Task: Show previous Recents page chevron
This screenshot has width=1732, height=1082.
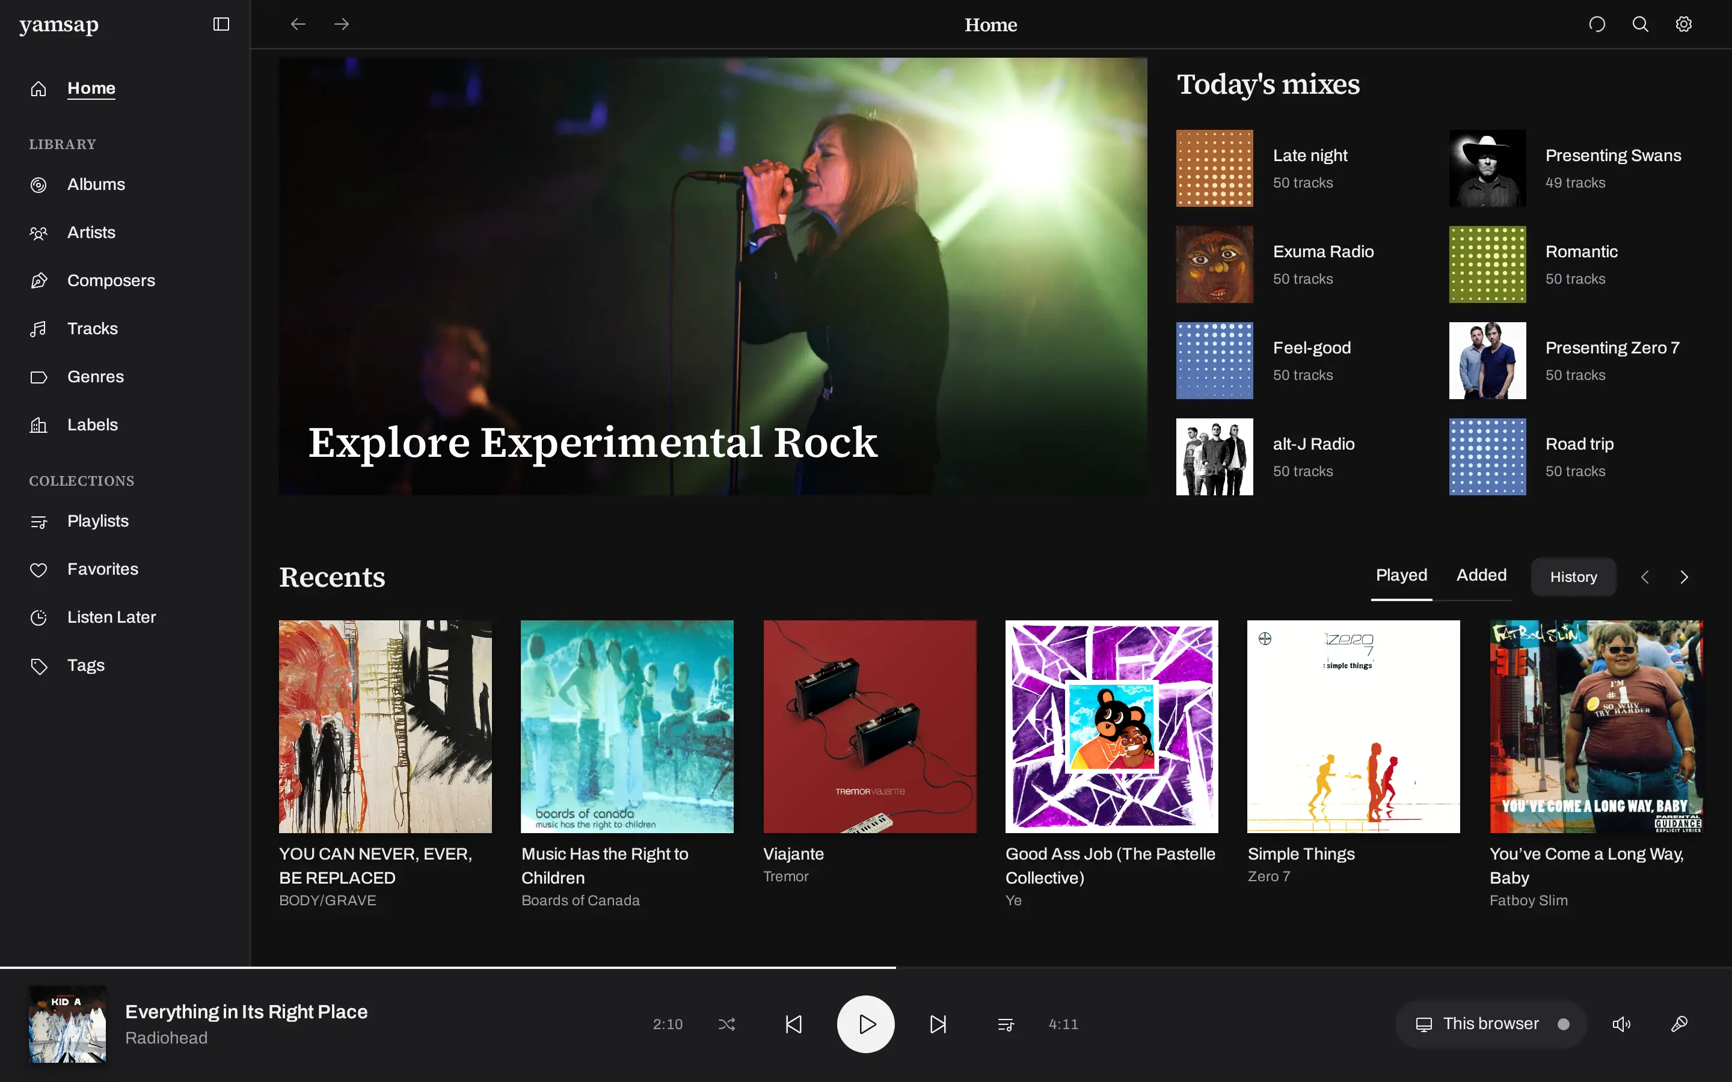Action: click(x=1645, y=577)
